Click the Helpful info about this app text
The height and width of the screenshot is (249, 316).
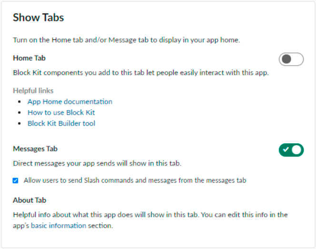(150, 215)
